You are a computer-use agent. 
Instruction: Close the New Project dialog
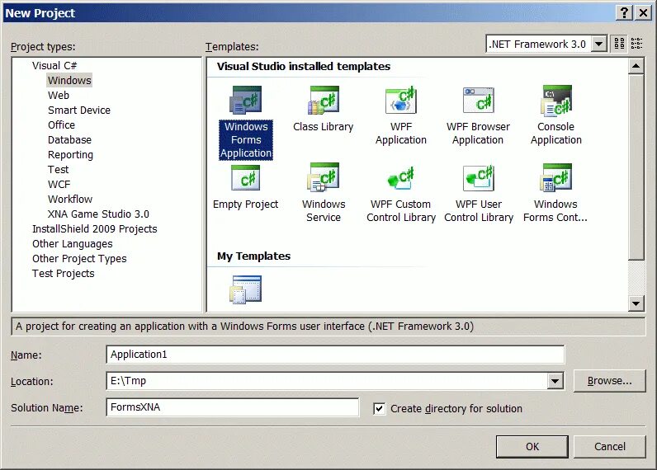coord(643,13)
